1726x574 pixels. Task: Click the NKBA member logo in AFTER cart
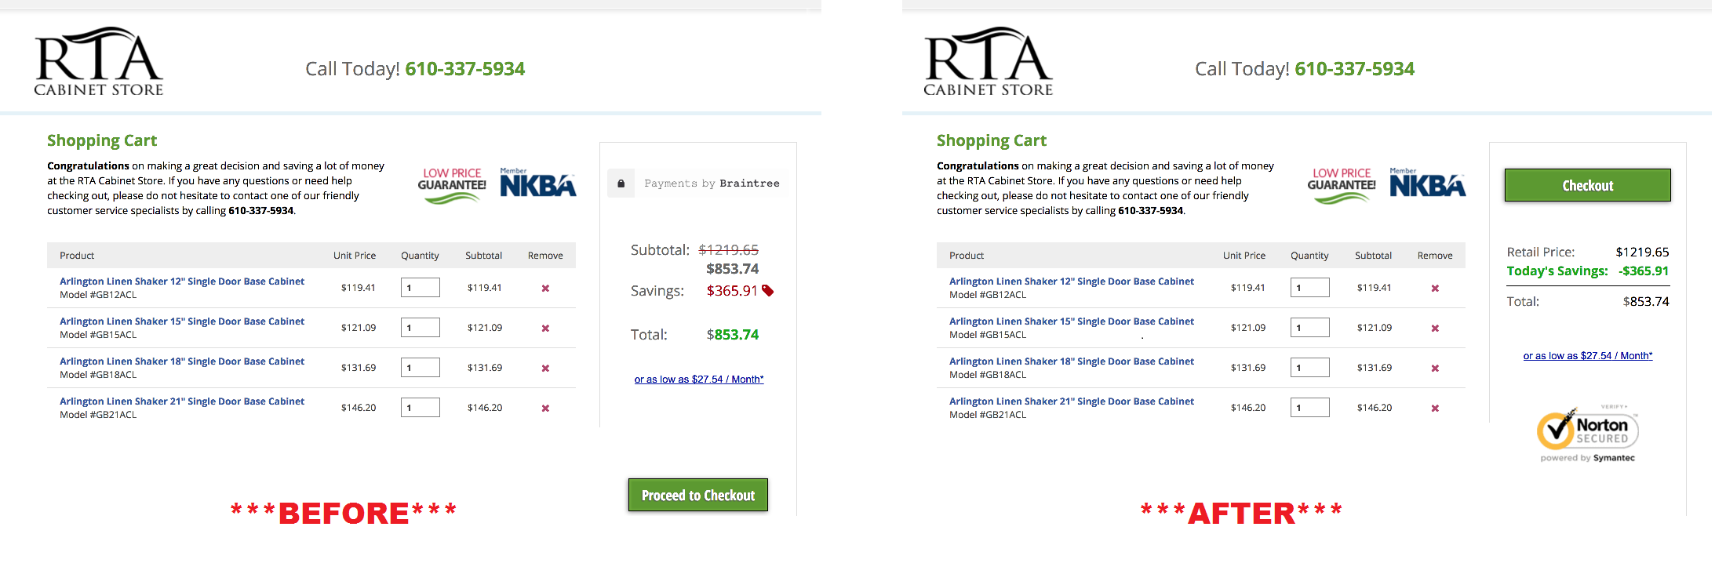pyautogui.click(x=1427, y=183)
